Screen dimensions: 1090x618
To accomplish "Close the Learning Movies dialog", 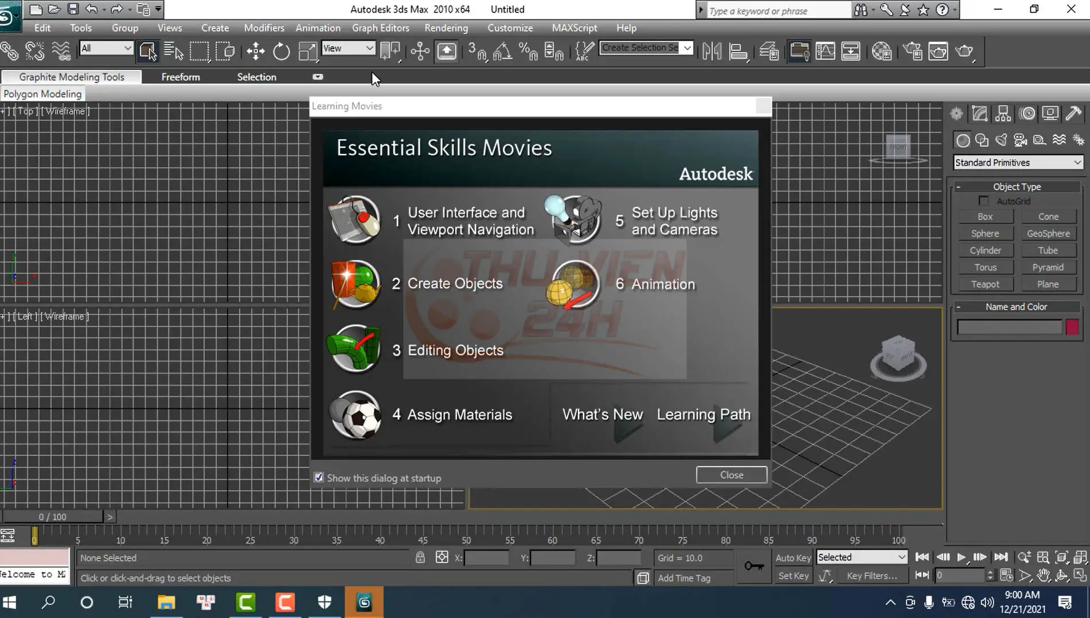I will (x=732, y=475).
